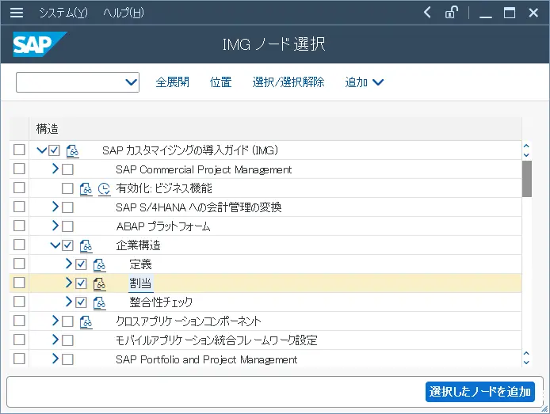Uncheck node checkbox for SAP カスタマイジングの導入ガイド
Image resolution: width=550 pixels, height=414 pixels.
(54, 150)
